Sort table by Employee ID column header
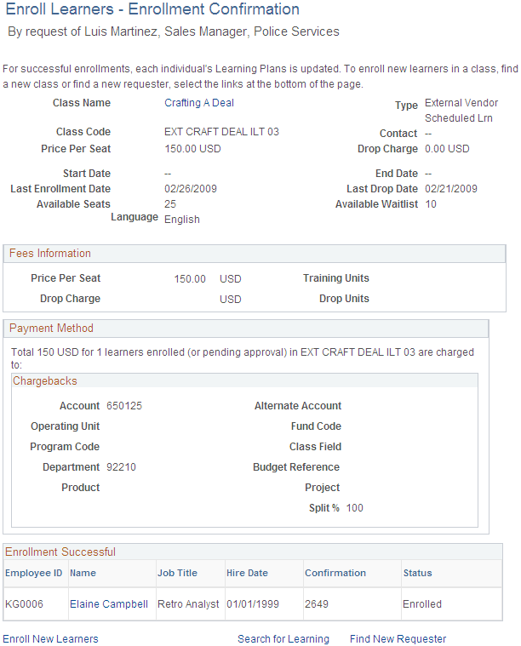 pos(34,573)
